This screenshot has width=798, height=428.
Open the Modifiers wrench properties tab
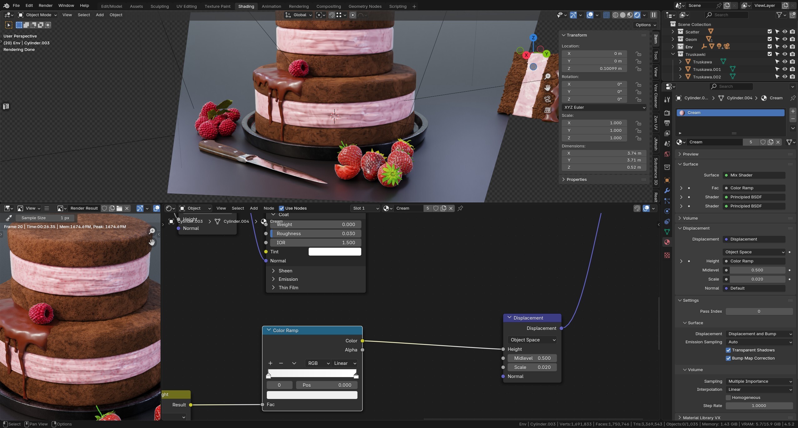click(x=667, y=191)
